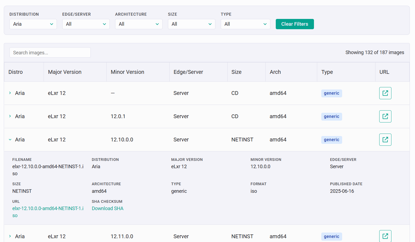Open external link for version 12.11.0.0 row

coord(385,236)
